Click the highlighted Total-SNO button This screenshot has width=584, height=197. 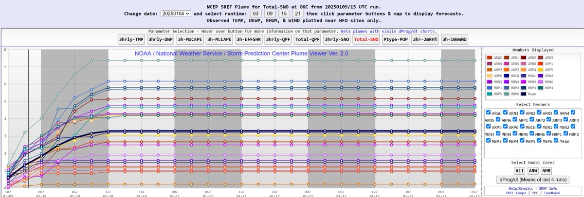pos(366,40)
